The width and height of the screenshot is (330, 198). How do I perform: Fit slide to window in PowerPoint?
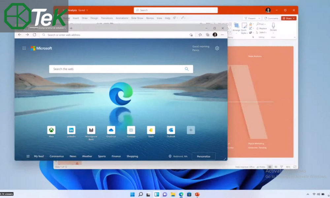point(295,167)
